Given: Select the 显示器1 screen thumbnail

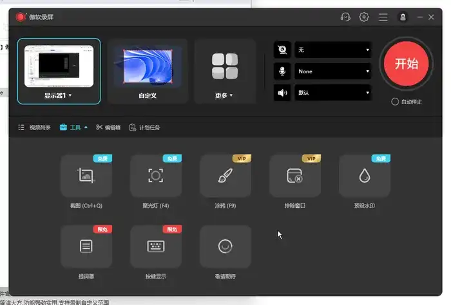Looking at the screenshot, I should pos(59,66).
